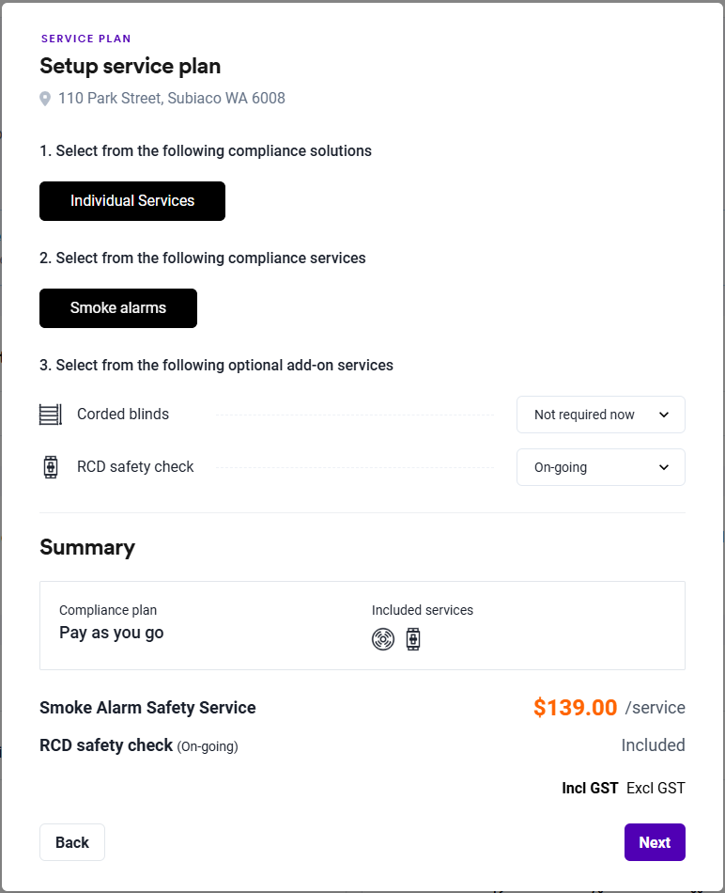Click the smoke alarm icon under Included services

[x=383, y=639]
